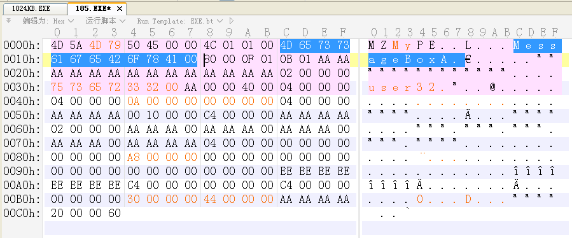Click the 0030h row address
Viewport: 572px width, 238px height.
tap(22, 87)
